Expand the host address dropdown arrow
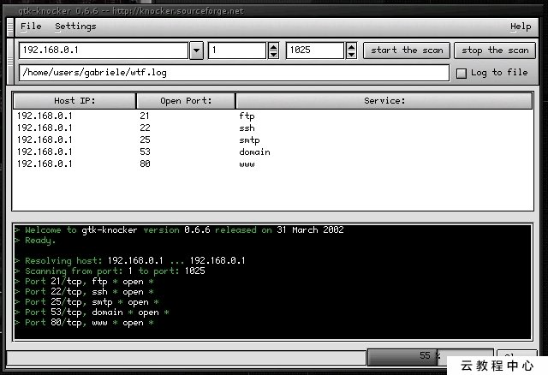 coord(196,51)
